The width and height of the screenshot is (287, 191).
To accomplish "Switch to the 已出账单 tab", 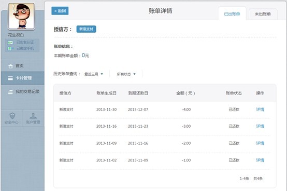I will [x=232, y=13].
